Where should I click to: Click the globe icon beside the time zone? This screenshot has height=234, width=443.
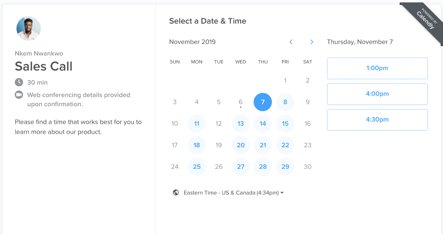click(176, 192)
